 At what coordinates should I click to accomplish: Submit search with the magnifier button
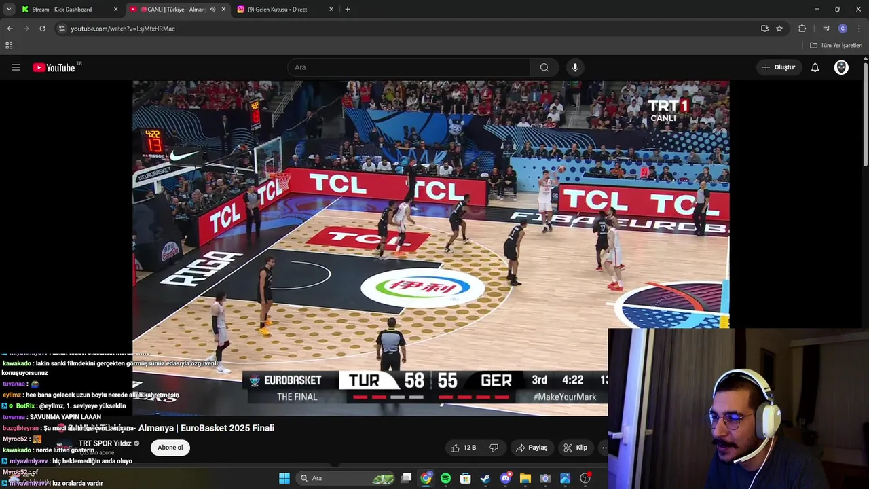tap(544, 67)
